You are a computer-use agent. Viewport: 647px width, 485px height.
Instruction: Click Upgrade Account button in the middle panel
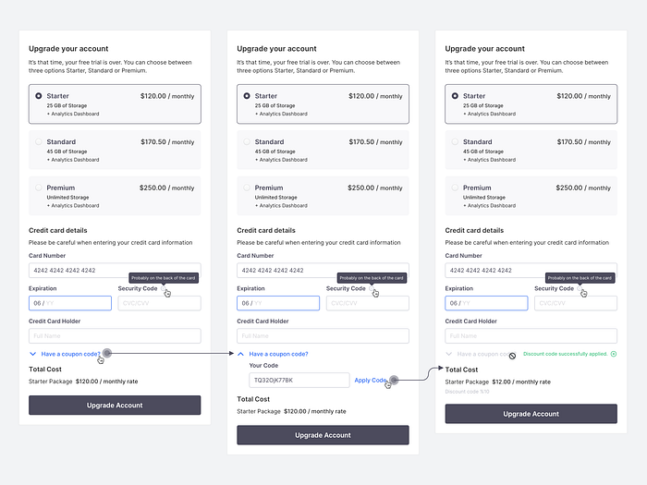[x=323, y=435]
